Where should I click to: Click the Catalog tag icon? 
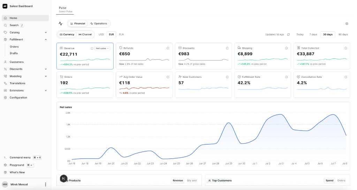[6, 32]
